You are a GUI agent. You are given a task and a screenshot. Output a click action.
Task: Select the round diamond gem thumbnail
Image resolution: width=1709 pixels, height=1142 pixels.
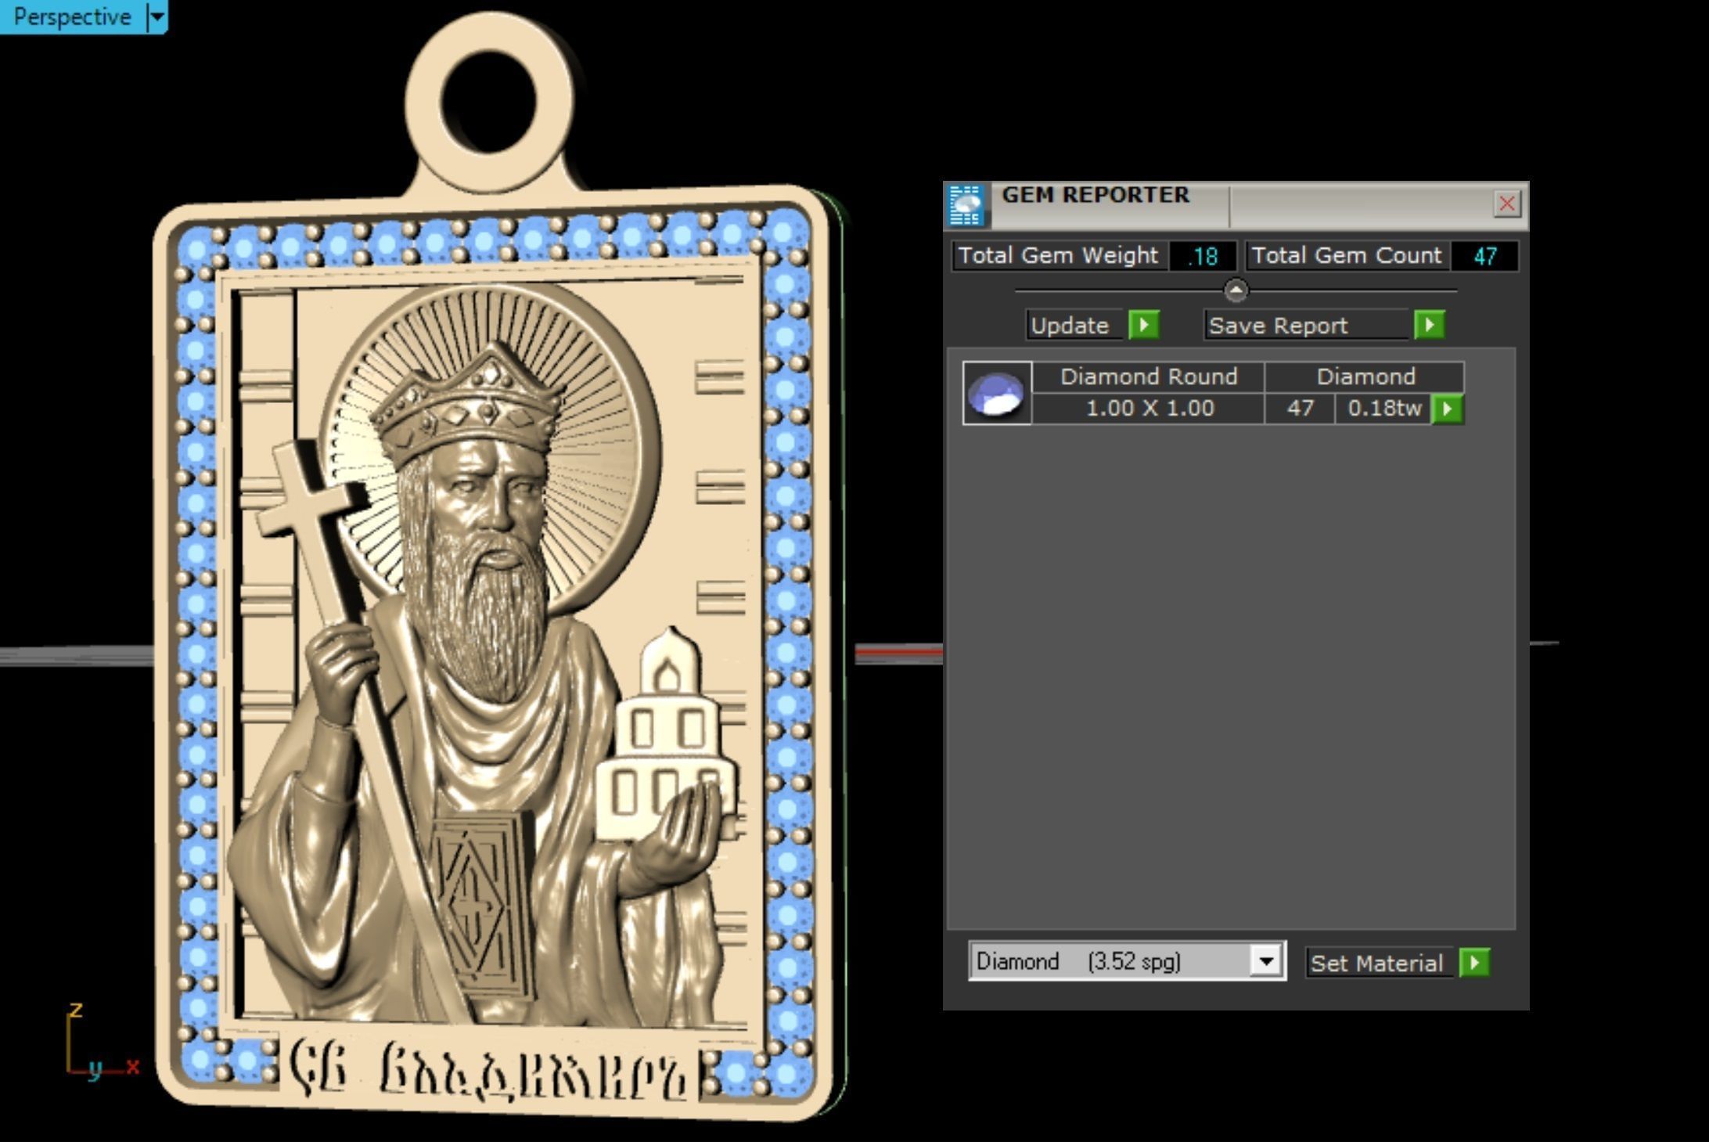point(997,393)
